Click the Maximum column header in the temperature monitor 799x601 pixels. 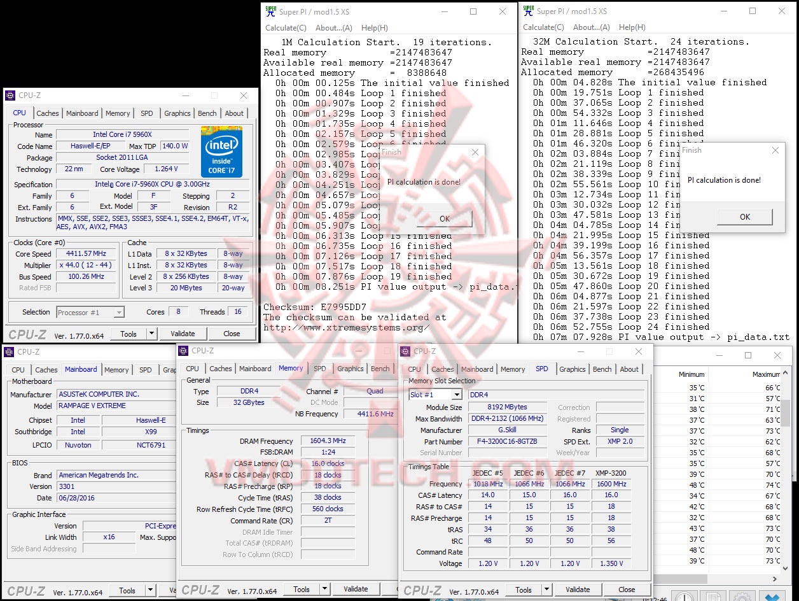coord(765,374)
